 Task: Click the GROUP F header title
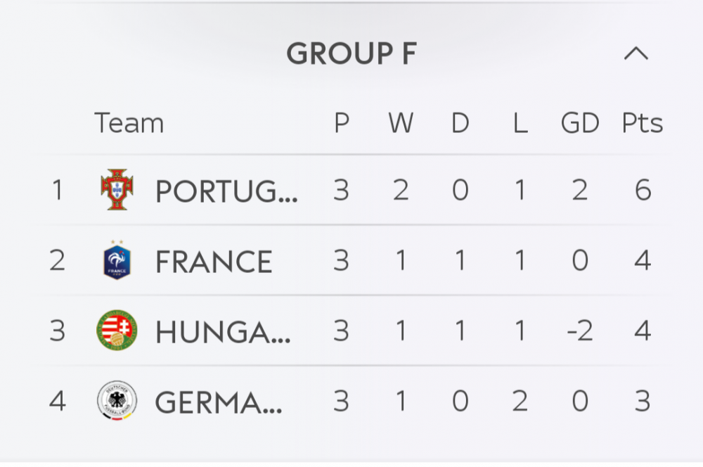point(351,54)
